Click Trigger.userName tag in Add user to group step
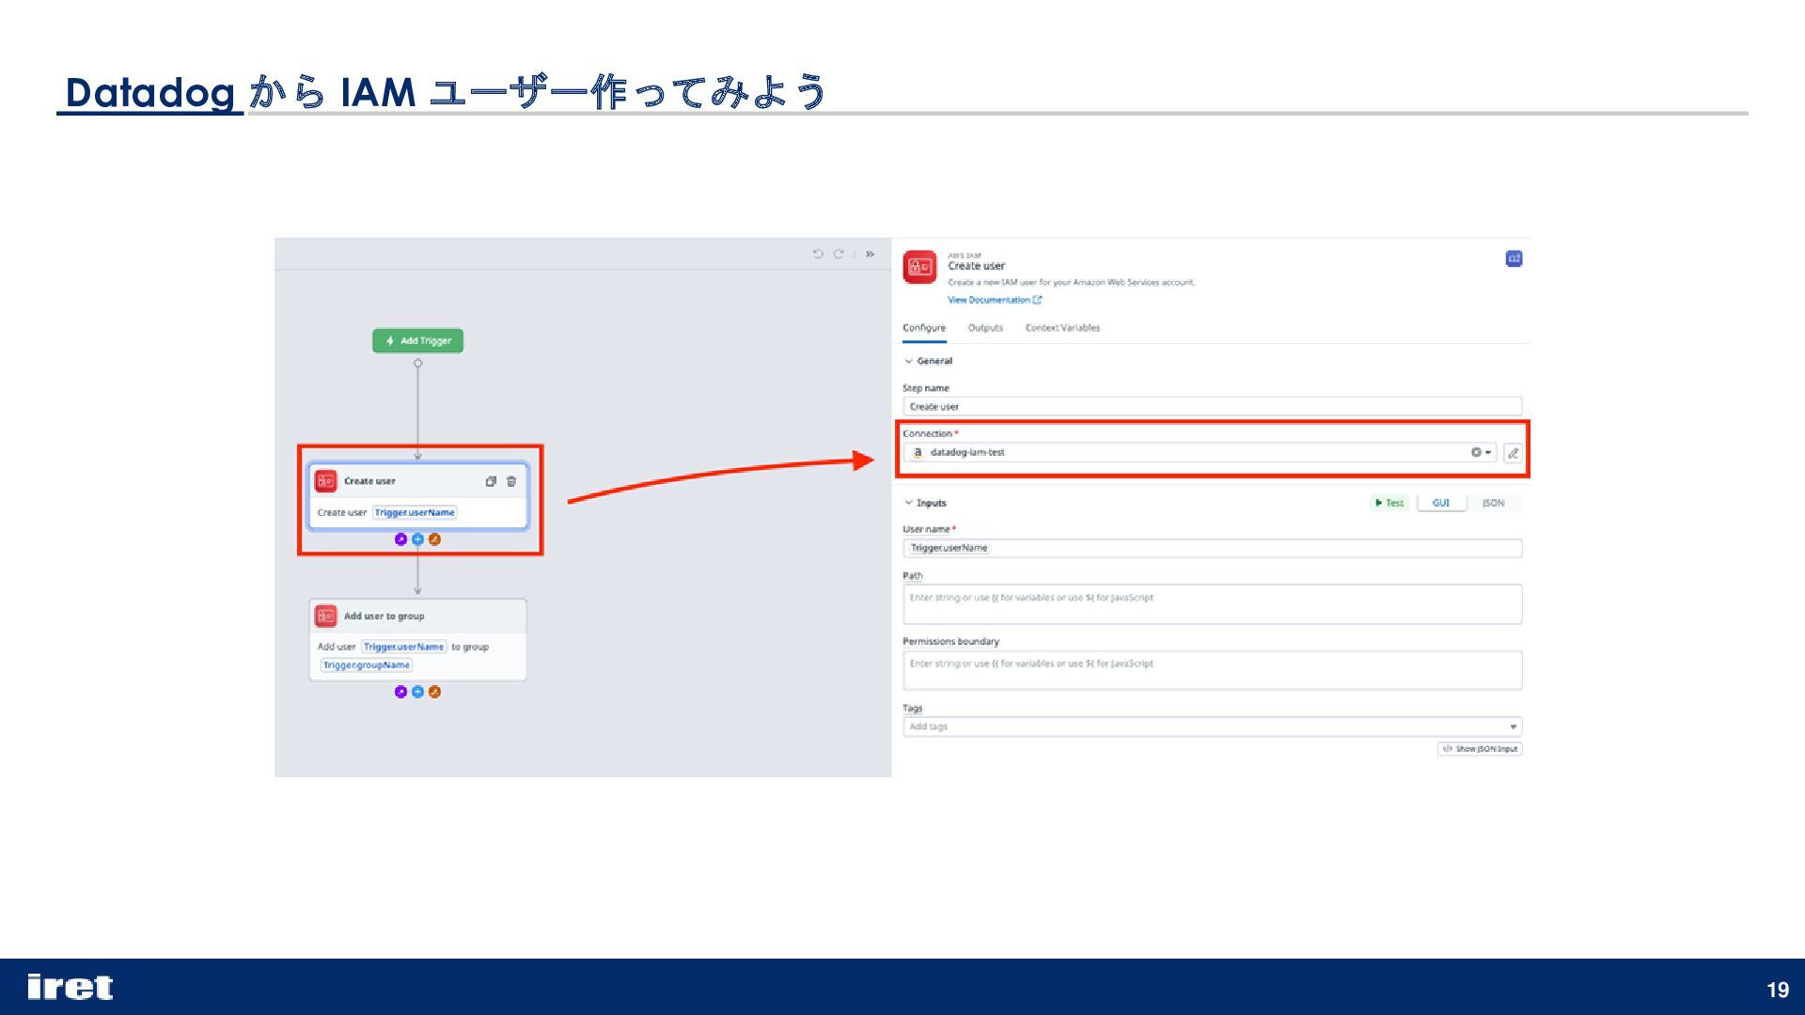 click(404, 647)
